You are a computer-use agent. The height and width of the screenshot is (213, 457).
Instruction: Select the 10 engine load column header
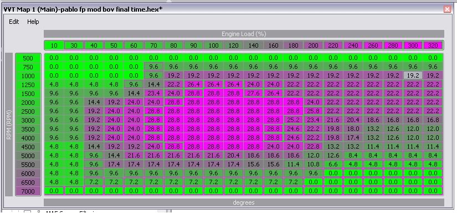54,45
